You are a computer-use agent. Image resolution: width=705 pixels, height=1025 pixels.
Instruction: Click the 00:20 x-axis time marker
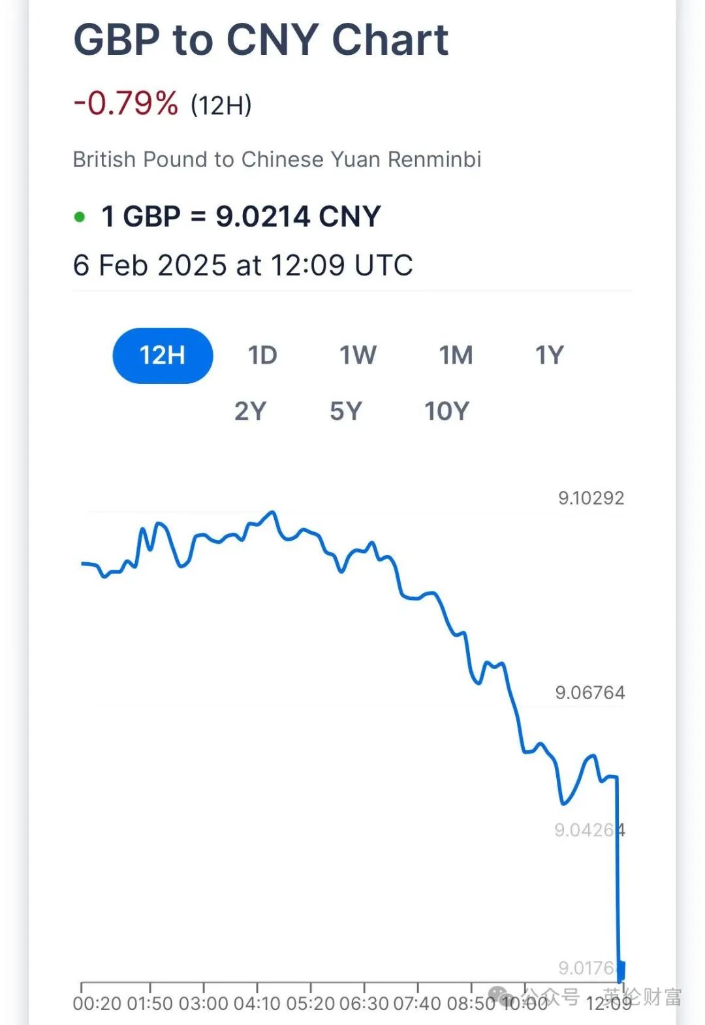click(97, 1003)
